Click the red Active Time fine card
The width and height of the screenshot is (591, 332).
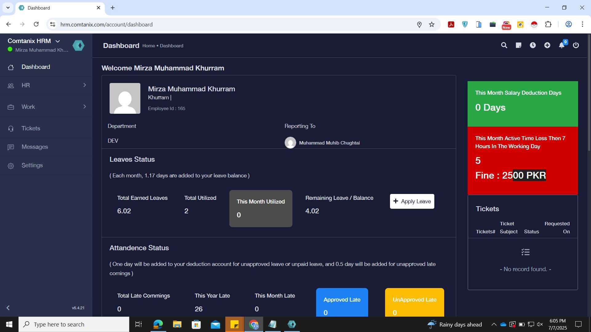pos(523,161)
